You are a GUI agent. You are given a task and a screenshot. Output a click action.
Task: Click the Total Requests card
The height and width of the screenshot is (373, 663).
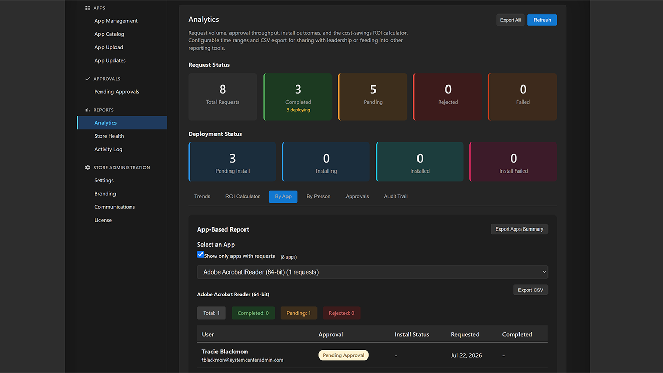[x=223, y=97]
